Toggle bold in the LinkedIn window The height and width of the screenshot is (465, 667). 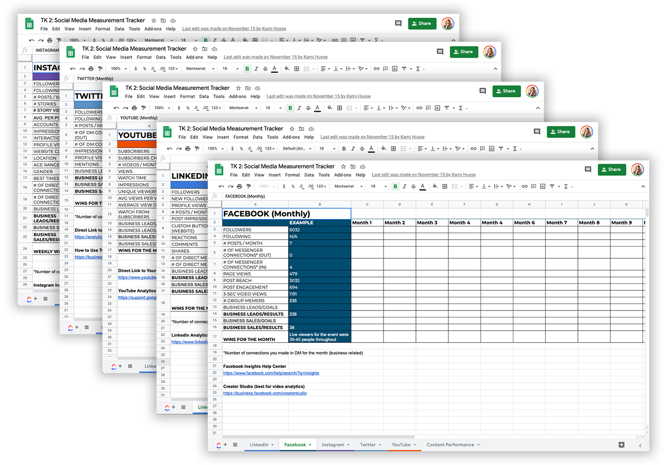click(344, 149)
